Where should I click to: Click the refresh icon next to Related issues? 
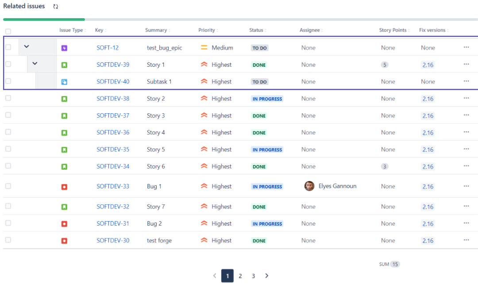[55, 6]
